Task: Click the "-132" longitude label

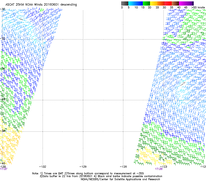Action: click(43, 167)
